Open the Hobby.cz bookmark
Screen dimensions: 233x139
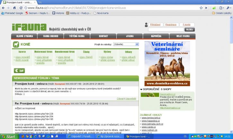click(x=78, y=13)
